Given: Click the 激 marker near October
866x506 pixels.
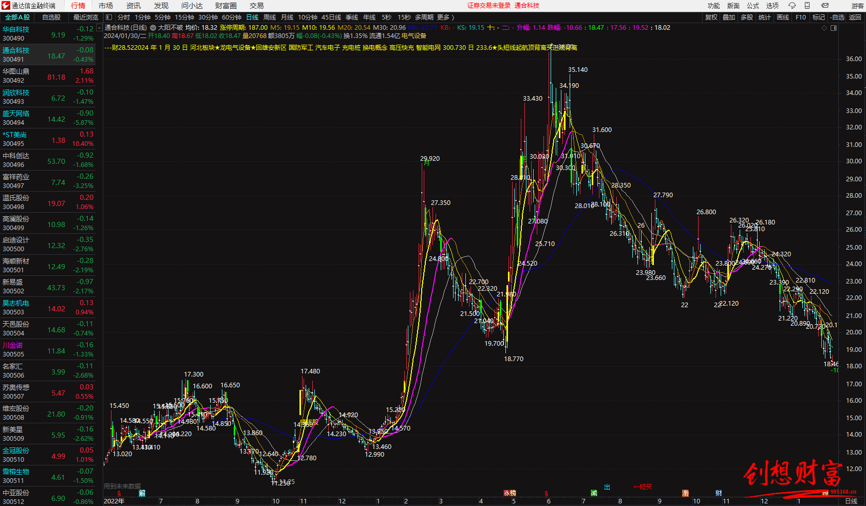Looking at the screenshot, I should (685, 493).
